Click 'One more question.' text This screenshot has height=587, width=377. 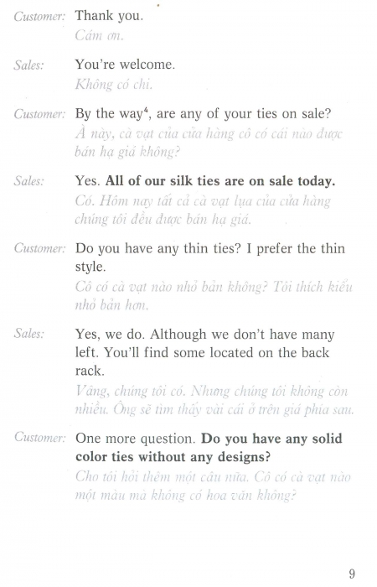click(136, 439)
